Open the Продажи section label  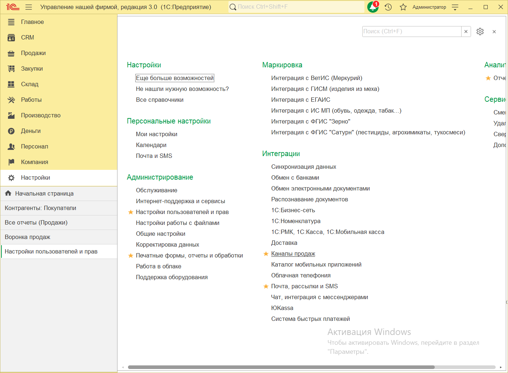pyautogui.click(x=33, y=53)
